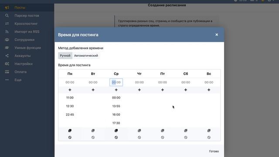Select the Ручной method tab
This screenshot has height=157, width=279.
(65, 55)
